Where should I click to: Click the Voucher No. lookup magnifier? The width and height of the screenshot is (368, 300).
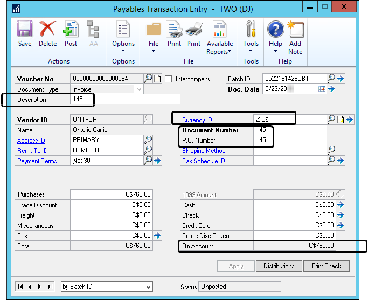pos(148,79)
